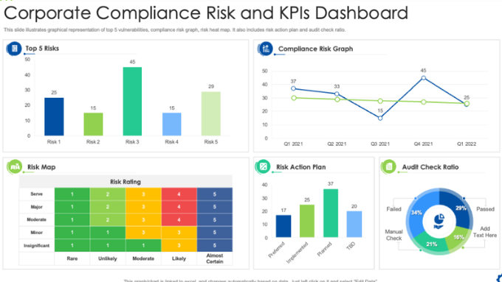Click the Major row Moderate column cell showing 3

(x=143, y=207)
